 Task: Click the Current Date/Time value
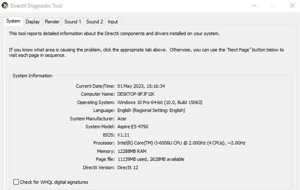(141, 86)
